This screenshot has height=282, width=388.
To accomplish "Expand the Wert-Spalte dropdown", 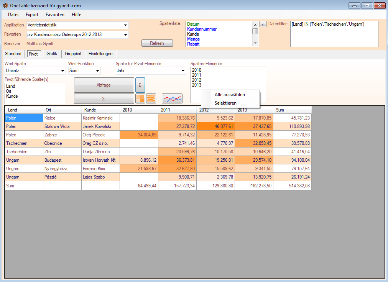I will [x=63, y=71].
